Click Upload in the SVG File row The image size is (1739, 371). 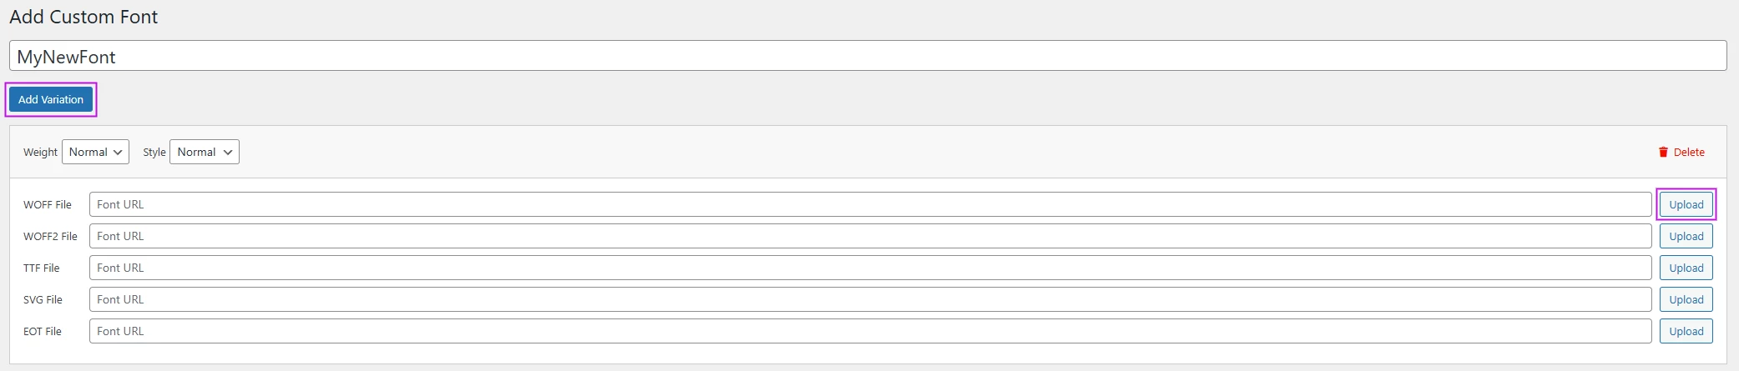tap(1686, 299)
